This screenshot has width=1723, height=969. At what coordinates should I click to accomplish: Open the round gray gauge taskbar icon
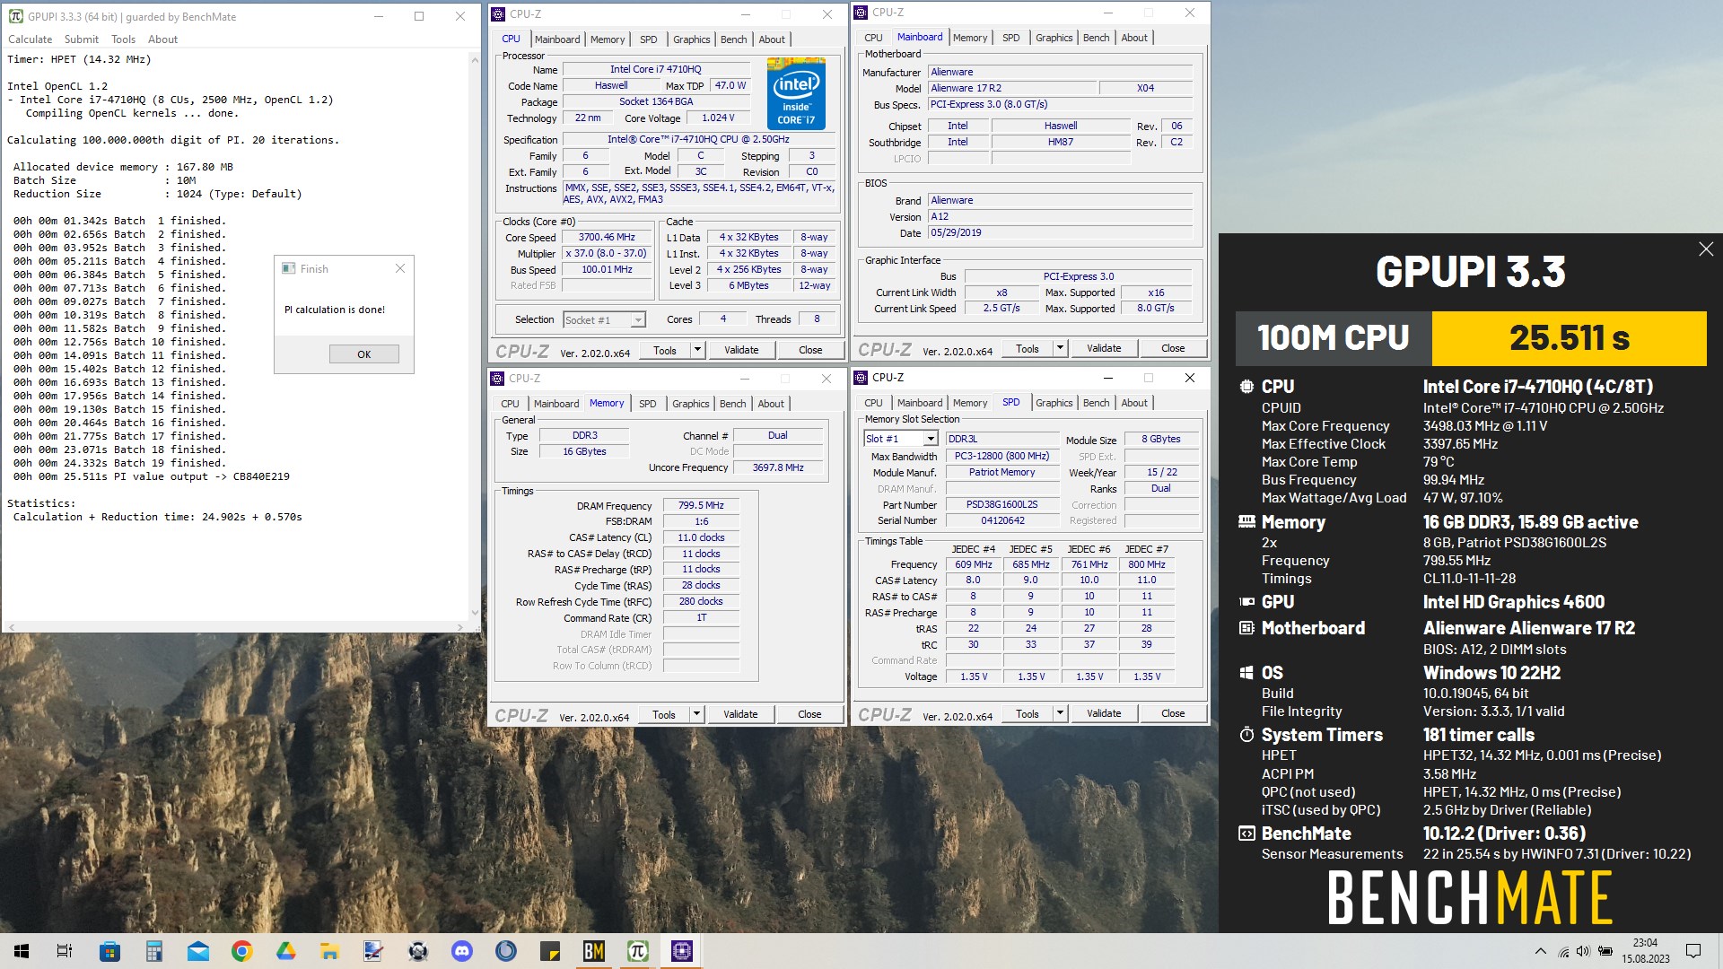coord(418,951)
